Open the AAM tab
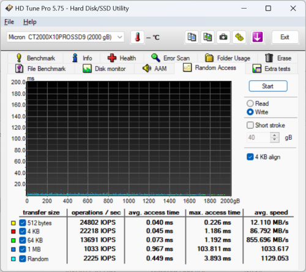306x272 pixels. 154,69
